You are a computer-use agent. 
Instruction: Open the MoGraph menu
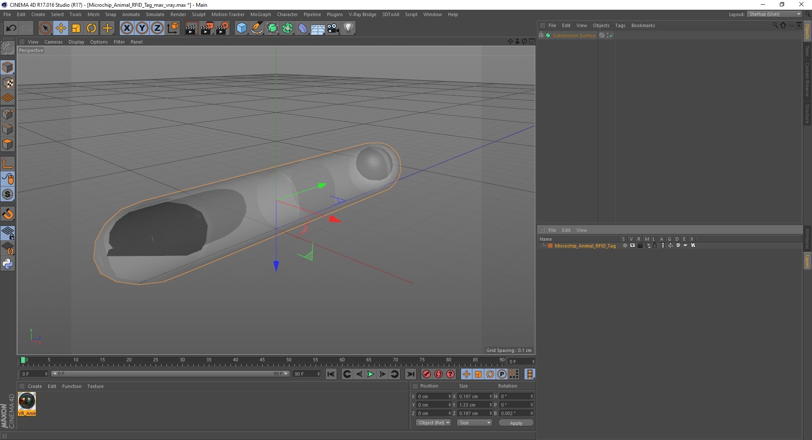[x=260, y=14]
